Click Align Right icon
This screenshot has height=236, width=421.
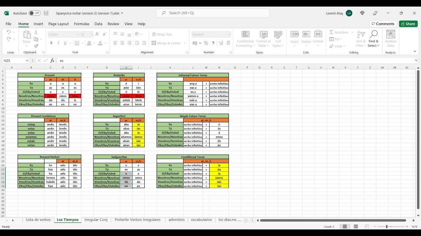(x=129, y=43)
